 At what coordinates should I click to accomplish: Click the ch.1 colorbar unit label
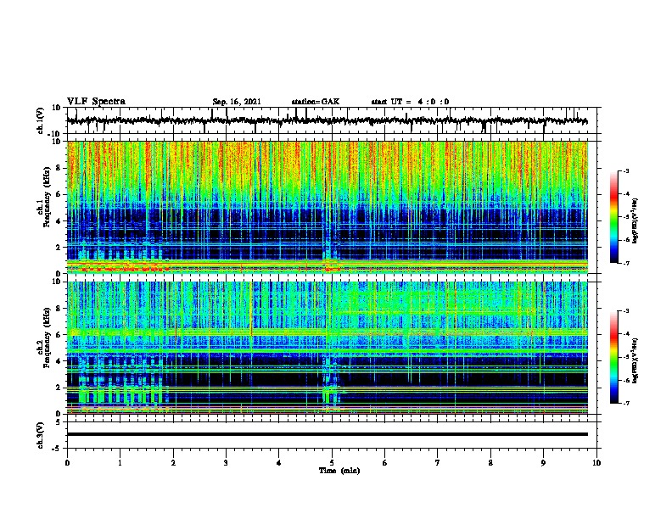click(x=636, y=220)
